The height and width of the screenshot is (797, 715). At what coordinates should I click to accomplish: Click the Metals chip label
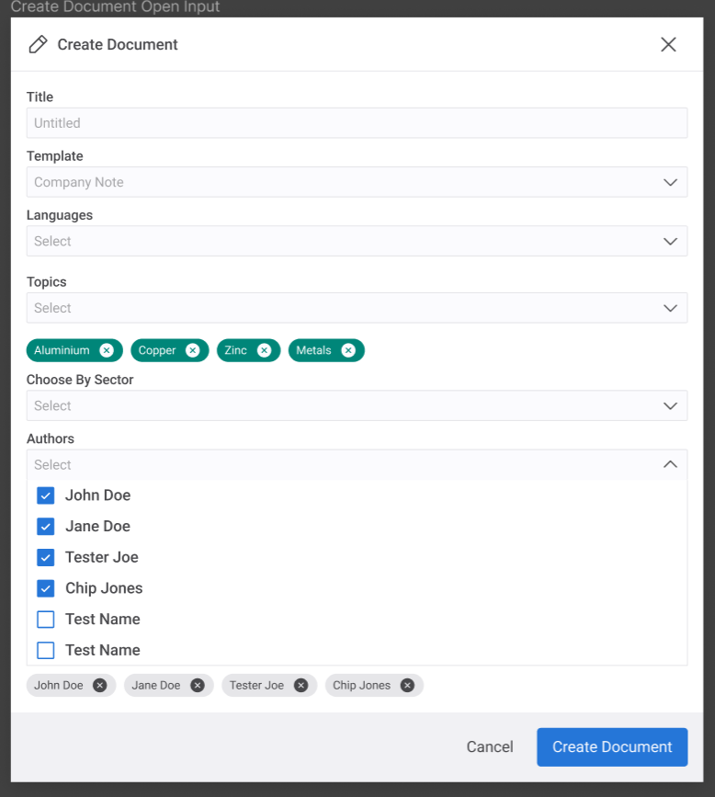313,350
